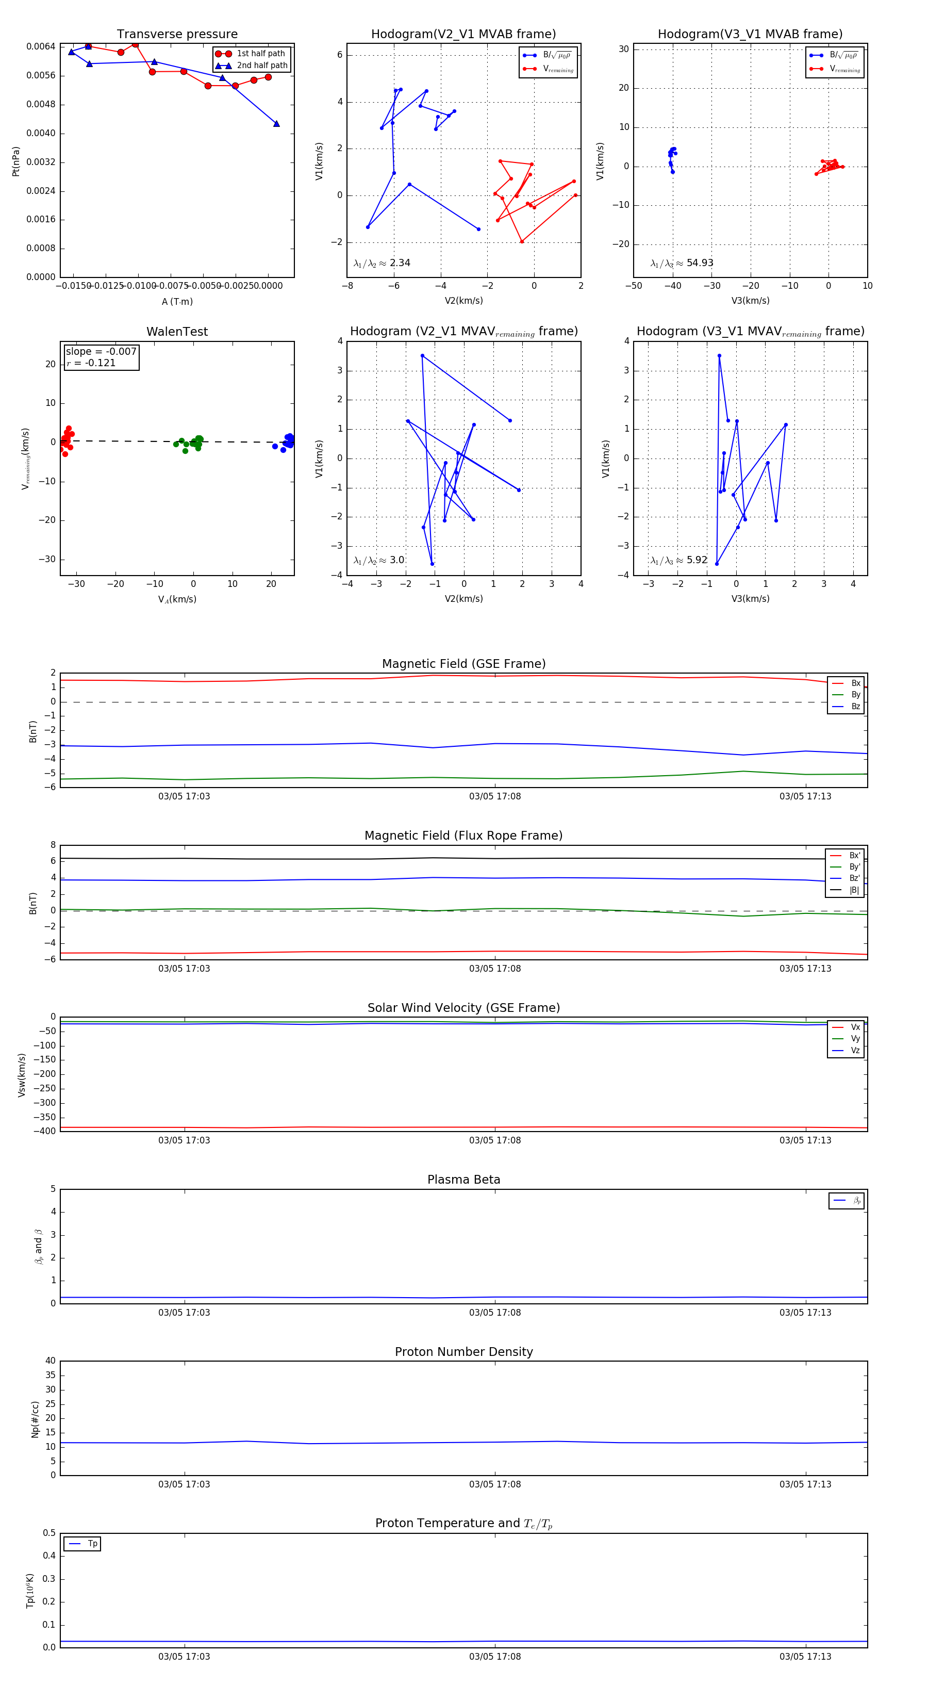Click the "|B|" legend entry in Flux Rope plot
928x1702 pixels.
click(846, 890)
